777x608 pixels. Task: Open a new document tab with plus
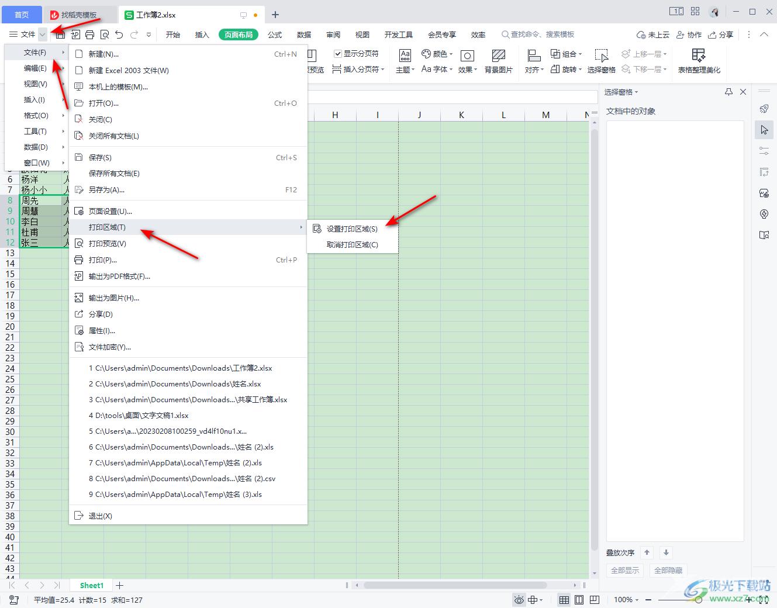(x=275, y=15)
